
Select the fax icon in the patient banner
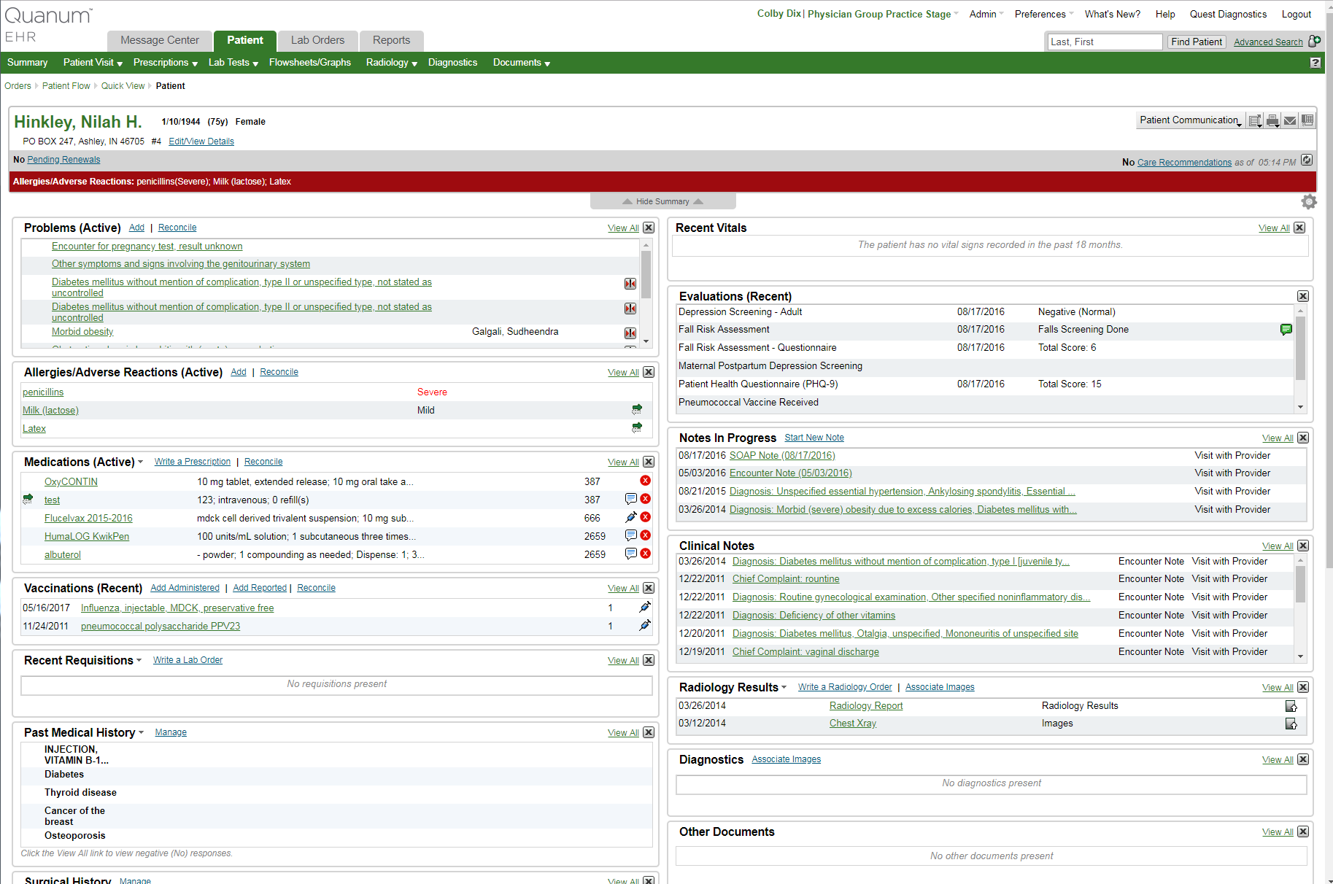[1306, 120]
